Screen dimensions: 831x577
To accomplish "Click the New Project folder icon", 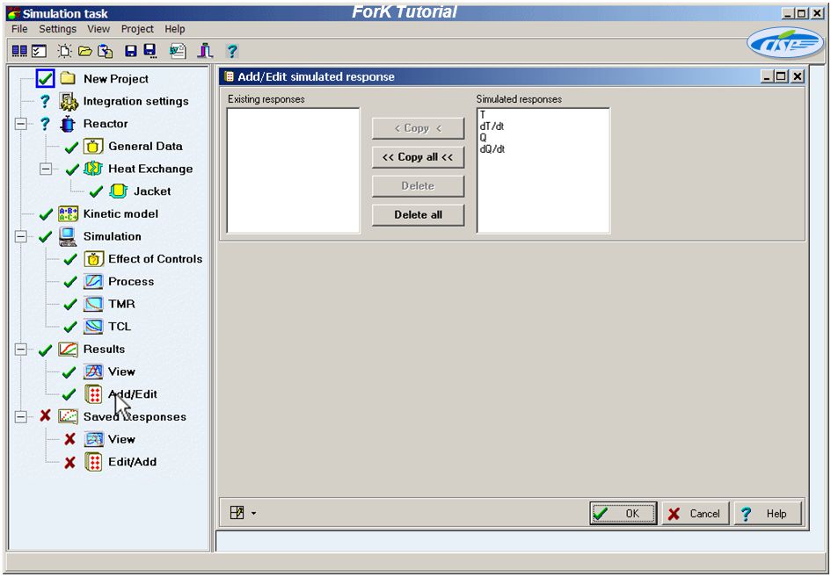I will pyautogui.click(x=68, y=78).
